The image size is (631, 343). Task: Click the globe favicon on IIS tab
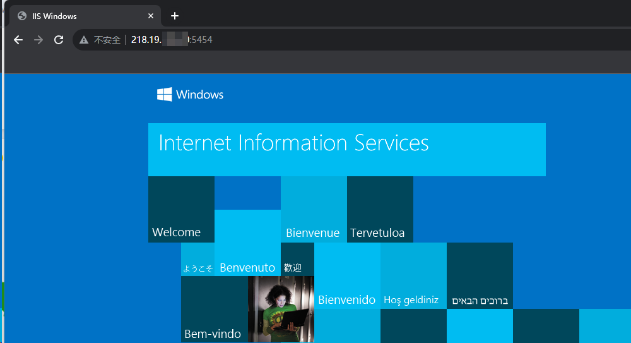click(x=23, y=16)
